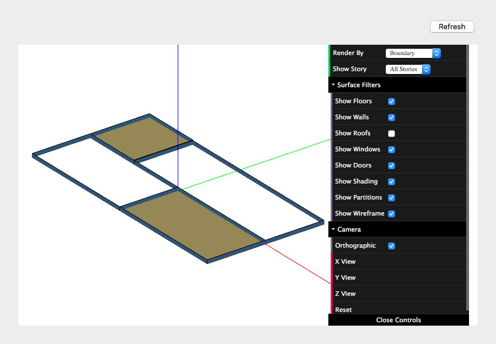Viewport: 496px width, 344px height.
Task: Enable the Show Roofs filter
Action: click(391, 133)
